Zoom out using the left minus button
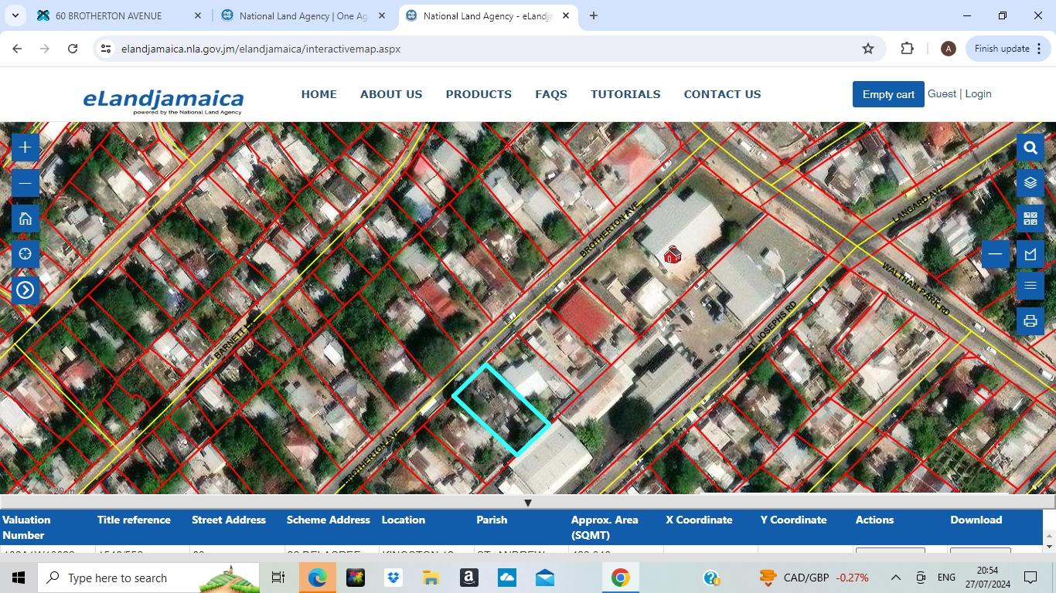 (x=25, y=183)
